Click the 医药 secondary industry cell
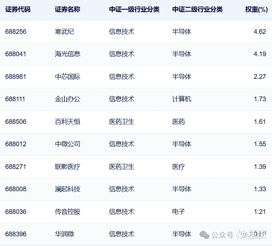This screenshot has height=246, width=272. tap(178, 122)
